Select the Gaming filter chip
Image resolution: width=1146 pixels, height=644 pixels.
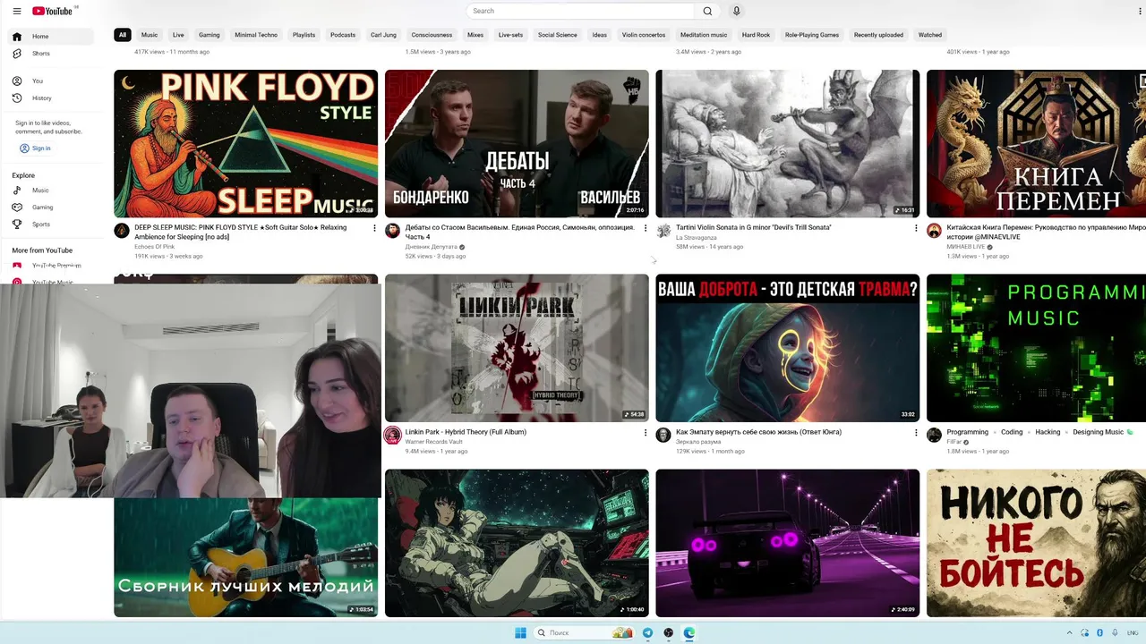coord(210,35)
